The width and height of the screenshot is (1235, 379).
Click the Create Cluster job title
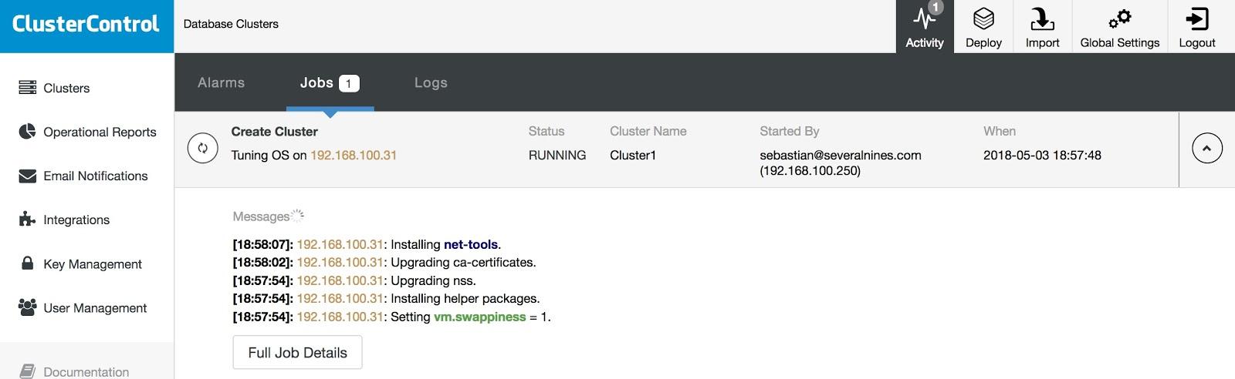coord(274,131)
